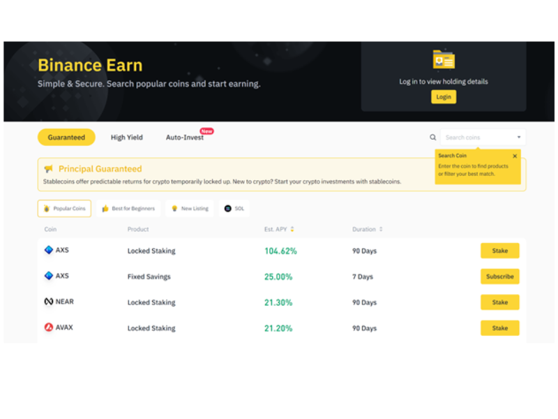The height and width of the screenshot is (419, 558).
Task: Enable the SOL coin filter
Action: coord(234,208)
